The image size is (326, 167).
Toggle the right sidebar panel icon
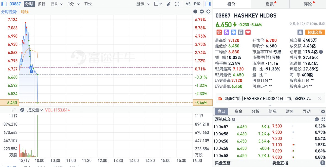pyautogui.click(x=208, y=4)
